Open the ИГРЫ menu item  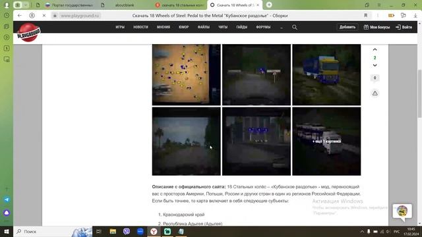pyautogui.click(x=120, y=27)
